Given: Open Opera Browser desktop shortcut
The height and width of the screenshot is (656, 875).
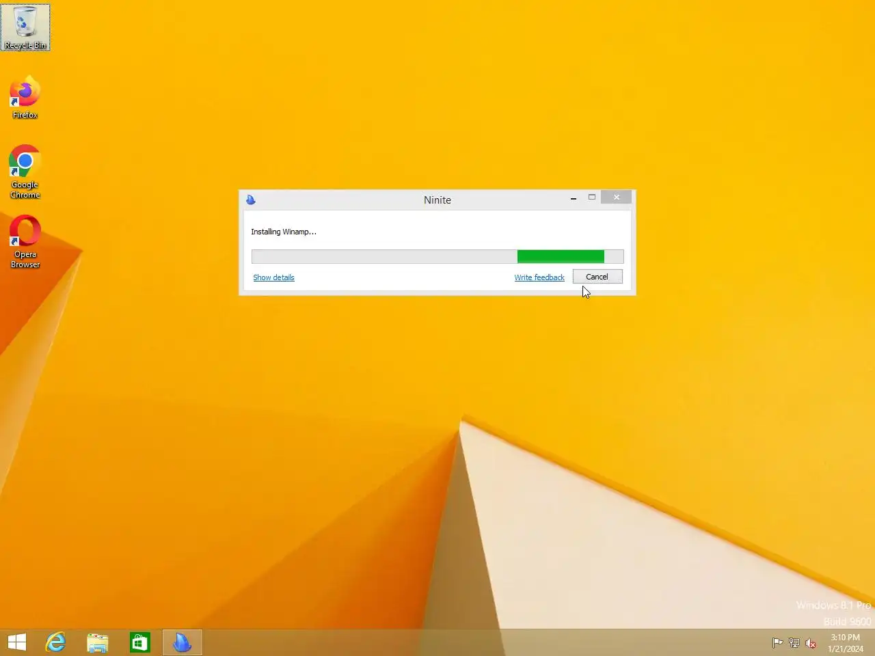Looking at the screenshot, I should tap(25, 241).
